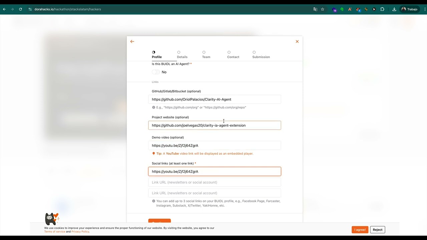Viewport: 427px width, 240px height.
Task: Open the orange letter A extension
Action: pyautogui.click(x=350, y=9)
